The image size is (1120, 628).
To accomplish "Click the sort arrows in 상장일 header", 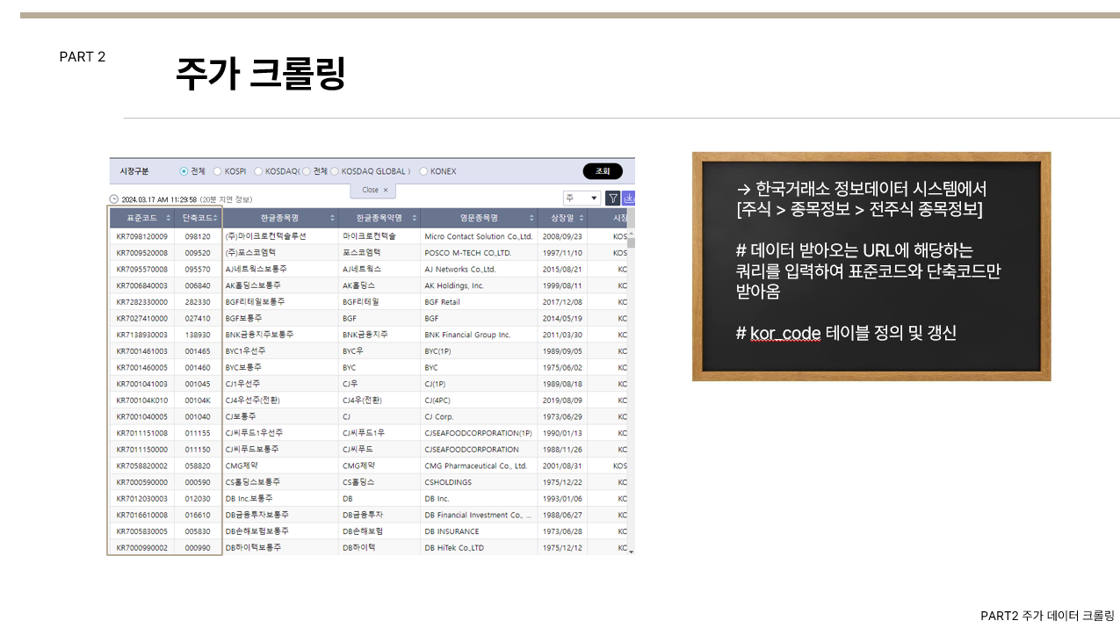I will tap(580, 218).
